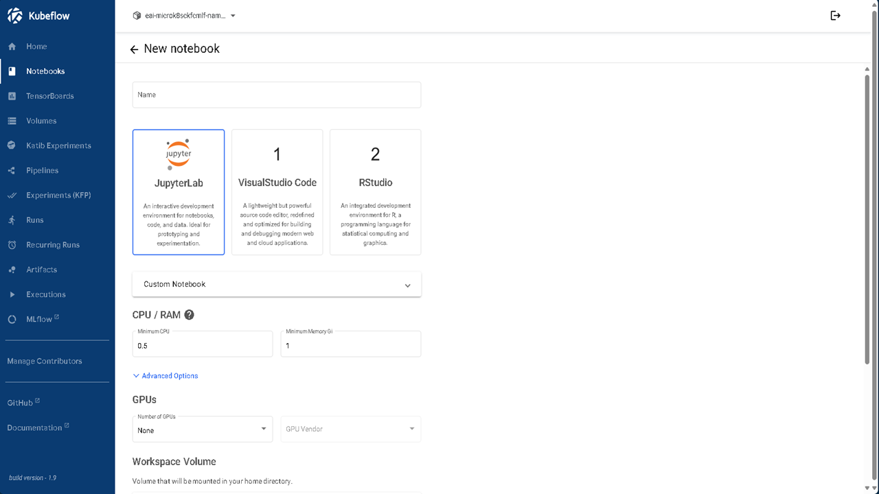Click the Notebooks book icon
This screenshot has height=494, width=879.
(12, 71)
